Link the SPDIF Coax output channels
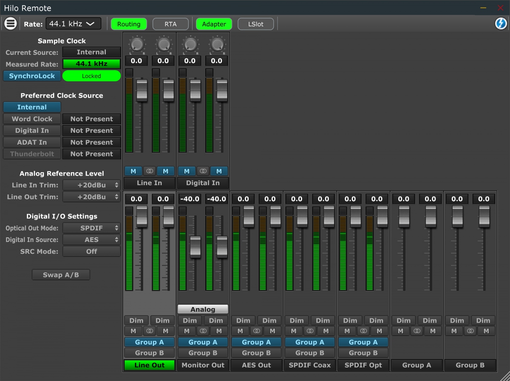Image resolution: width=510 pixels, height=381 pixels. point(310,331)
